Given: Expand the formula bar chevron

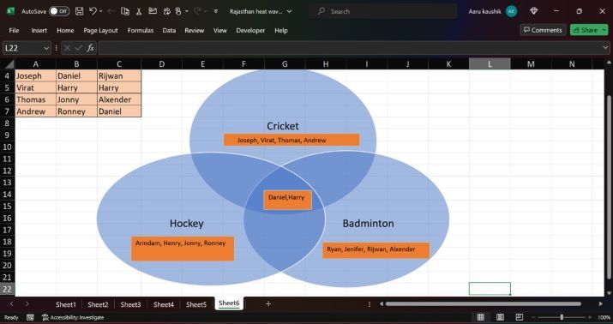Looking at the screenshot, I should (605, 48).
